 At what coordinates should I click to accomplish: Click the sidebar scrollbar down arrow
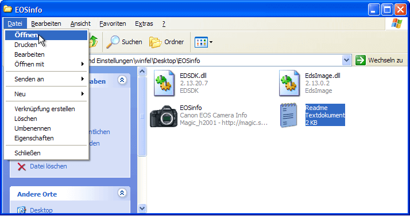[142, 208]
